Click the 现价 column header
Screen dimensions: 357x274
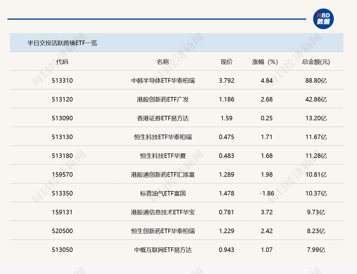(x=227, y=62)
